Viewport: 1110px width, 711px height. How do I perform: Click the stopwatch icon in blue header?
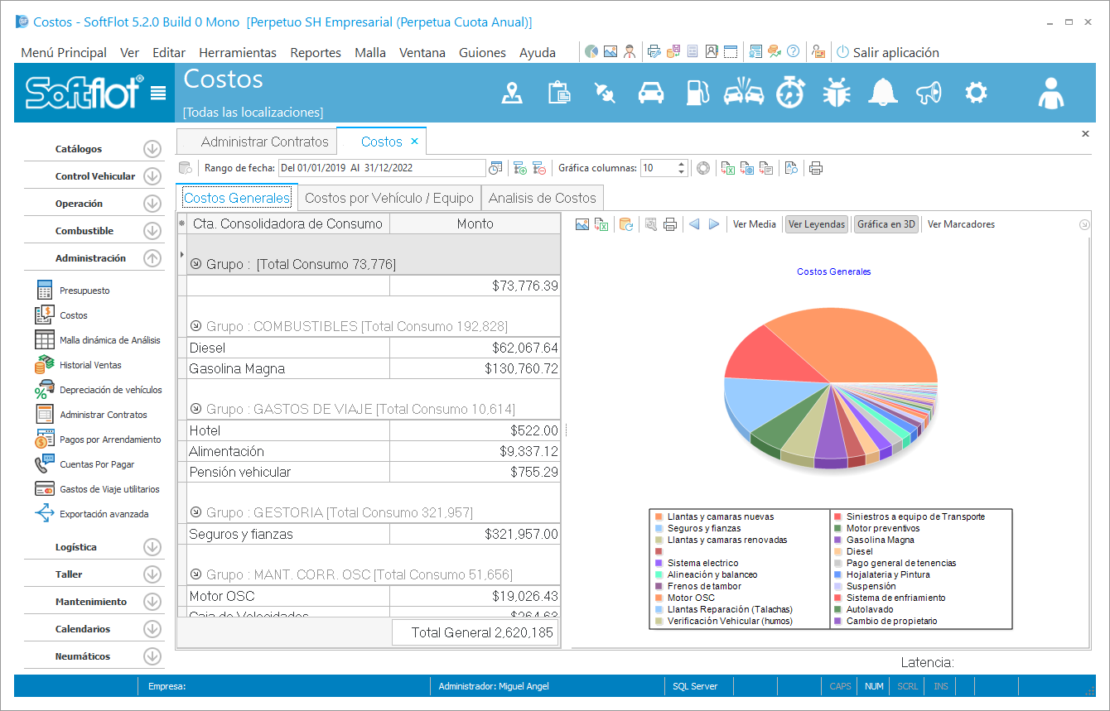click(x=789, y=93)
